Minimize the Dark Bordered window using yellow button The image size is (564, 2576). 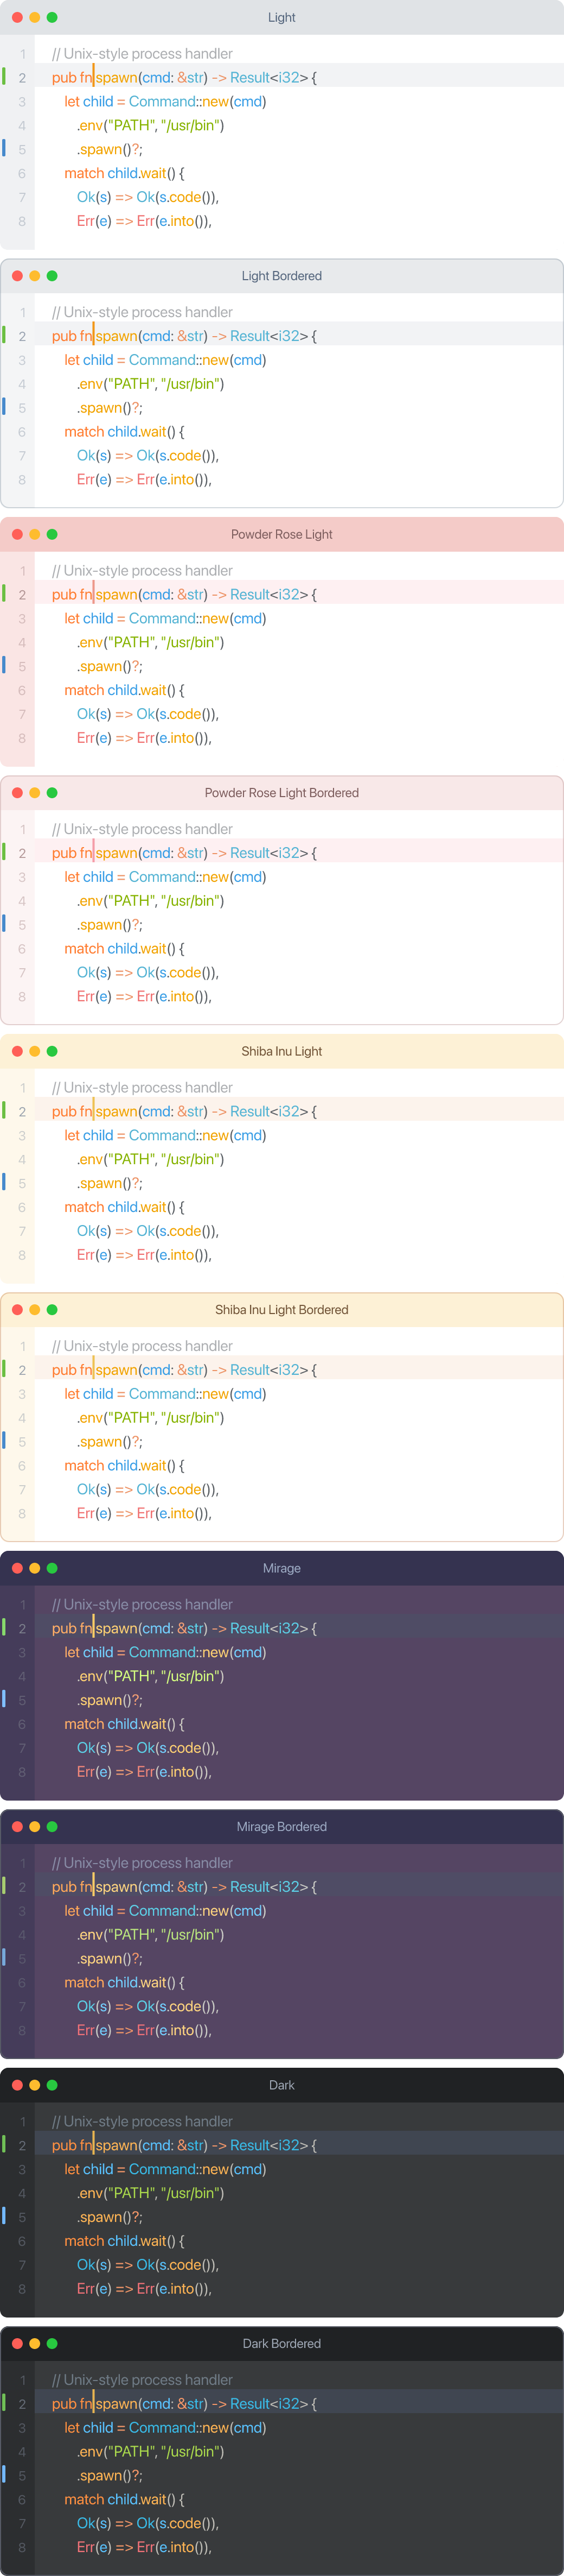coord(35,2343)
